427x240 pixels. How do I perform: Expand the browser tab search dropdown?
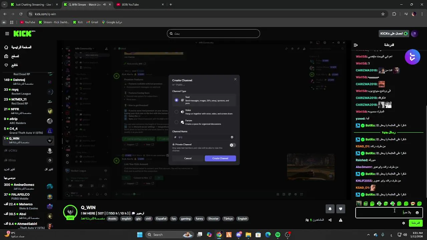(4, 5)
